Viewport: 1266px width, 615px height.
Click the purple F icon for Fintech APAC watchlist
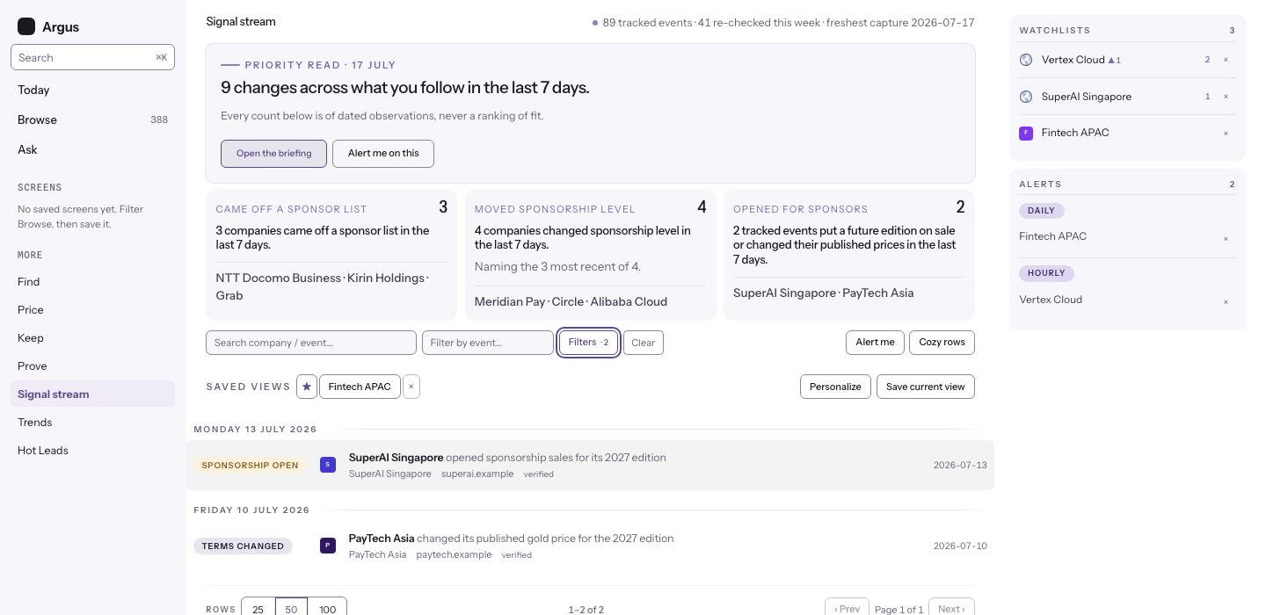[1026, 133]
